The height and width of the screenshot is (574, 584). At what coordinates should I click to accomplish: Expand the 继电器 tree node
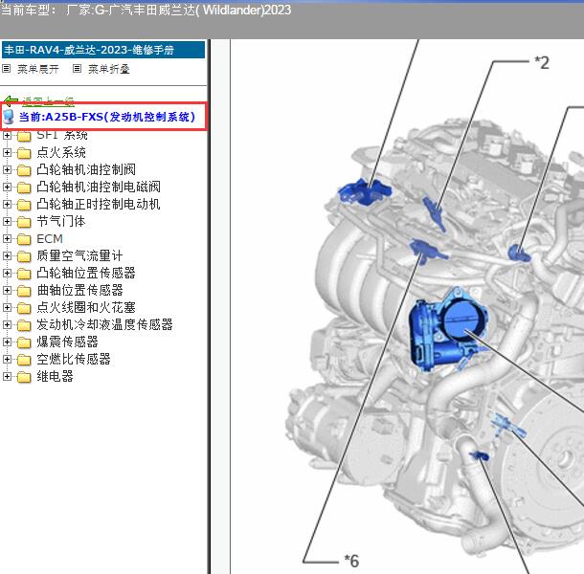(x=7, y=376)
